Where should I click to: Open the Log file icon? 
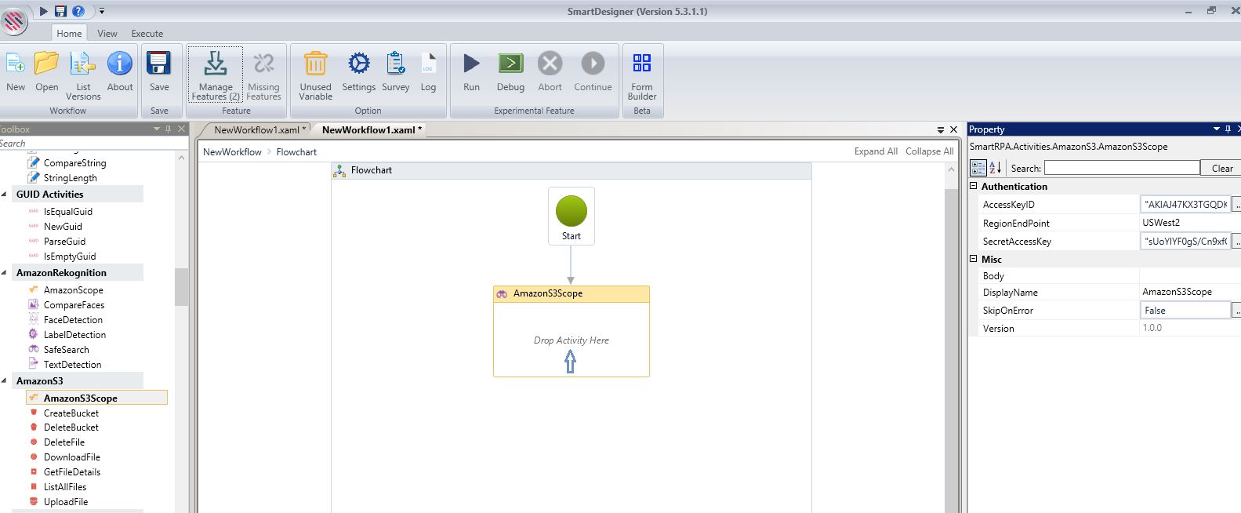click(428, 64)
